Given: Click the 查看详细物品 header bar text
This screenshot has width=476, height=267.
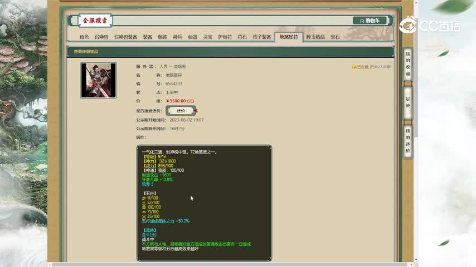Looking at the screenshot, I should tap(86, 52).
